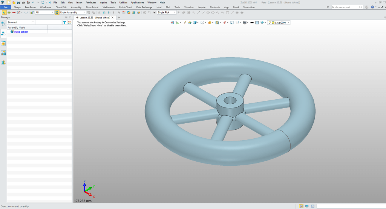Click the filter funnel icon in Manager
The width and height of the screenshot is (386, 209).
pos(64,23)
